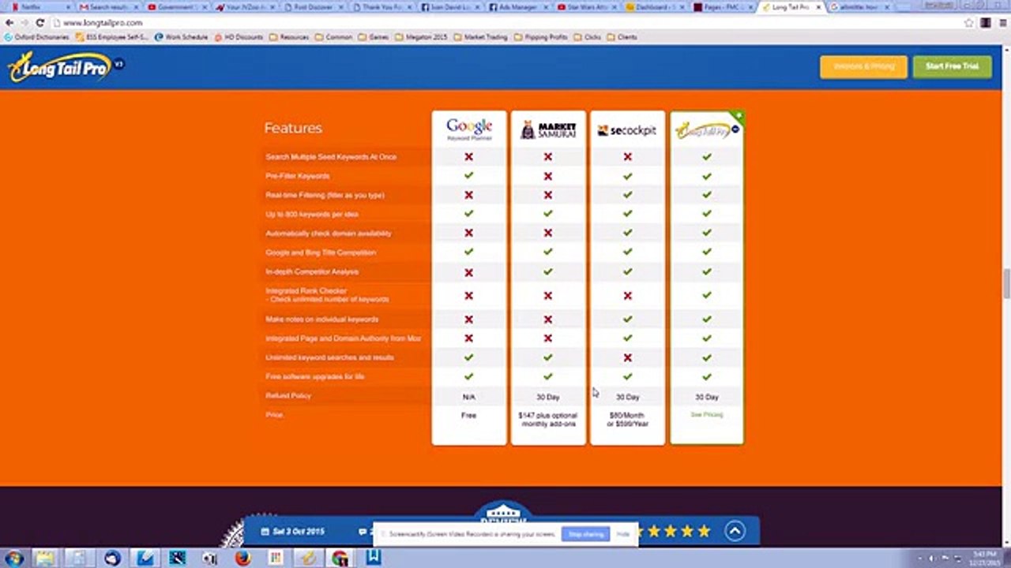
Task: Click the Long Tail Pro column logo
Action: pos(706,130)
